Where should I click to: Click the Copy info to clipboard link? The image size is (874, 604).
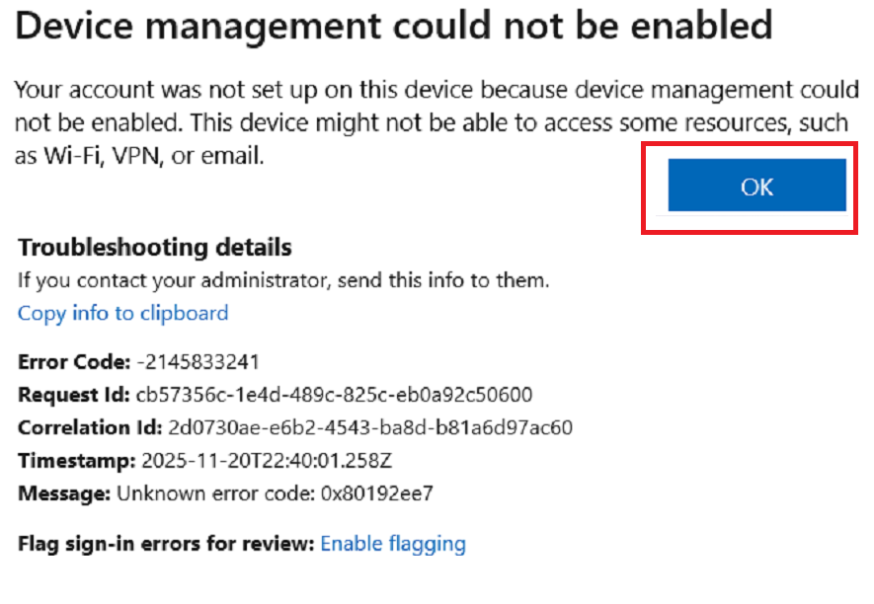click(x=122, y=313)
